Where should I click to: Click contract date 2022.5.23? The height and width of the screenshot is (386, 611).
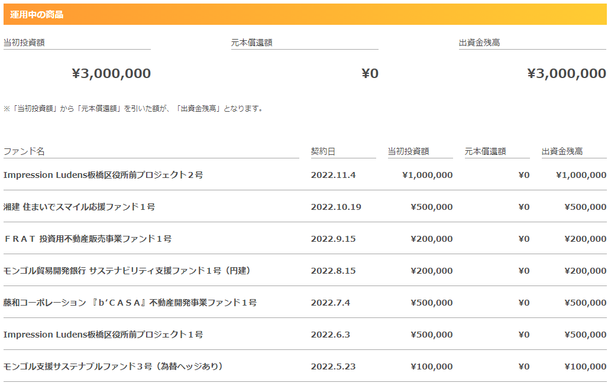pyautogui.click(x=333, y=366)
